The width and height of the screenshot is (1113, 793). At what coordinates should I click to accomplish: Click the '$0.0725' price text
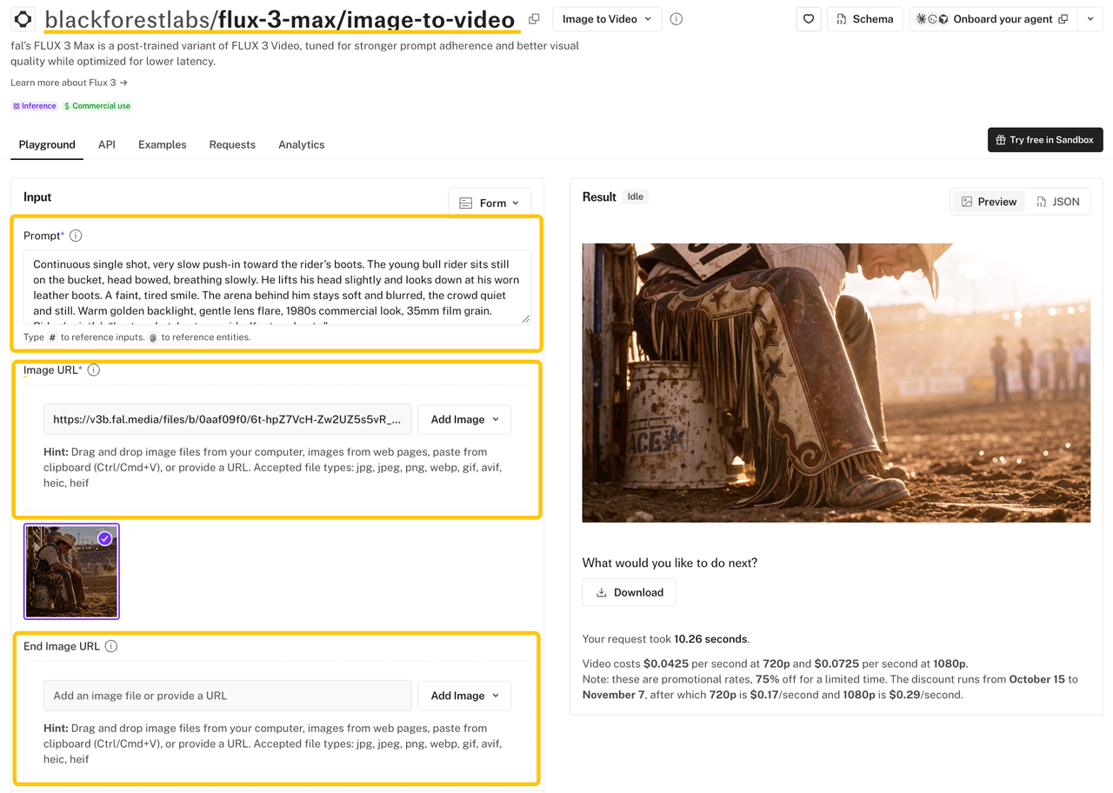(836, 663)
